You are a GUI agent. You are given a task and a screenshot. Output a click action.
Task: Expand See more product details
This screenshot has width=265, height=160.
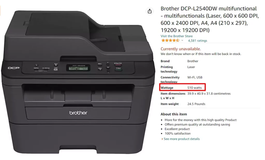pos(181,139)
